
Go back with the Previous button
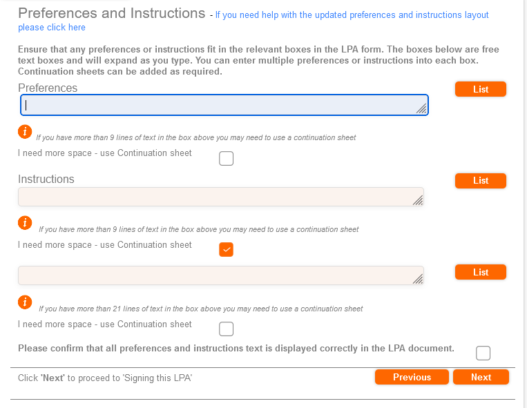[x=412, y=377]
